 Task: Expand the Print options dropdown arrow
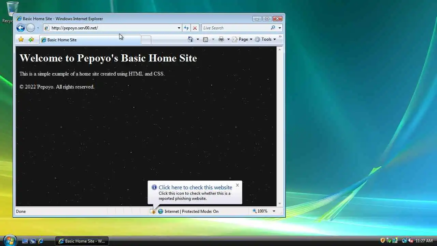228,39
